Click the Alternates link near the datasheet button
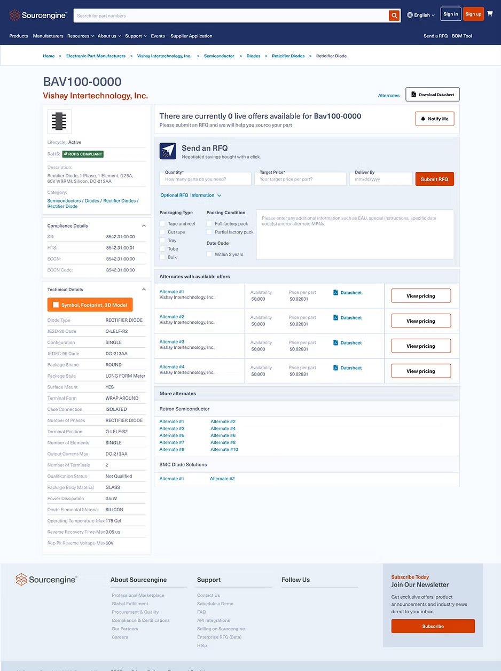Image resolution: width=501 pixels, height=671 pixels. (389, 95)
